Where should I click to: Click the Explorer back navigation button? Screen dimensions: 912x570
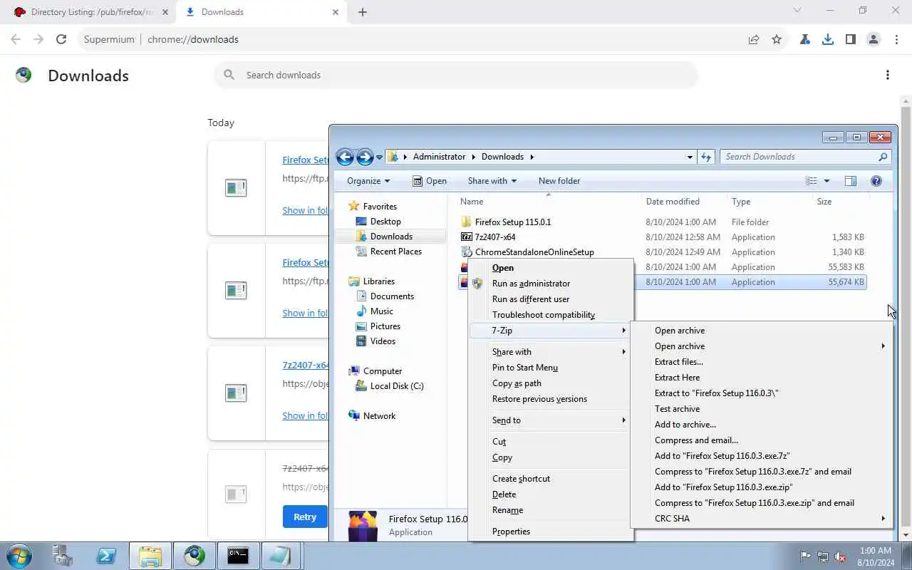point(345,157)
